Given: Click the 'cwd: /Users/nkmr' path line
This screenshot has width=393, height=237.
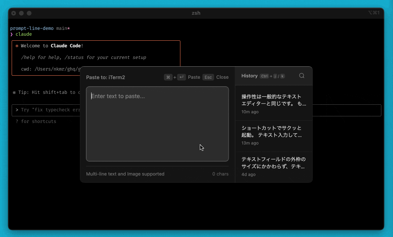Looking at the screenshot, I should [50, 69].
